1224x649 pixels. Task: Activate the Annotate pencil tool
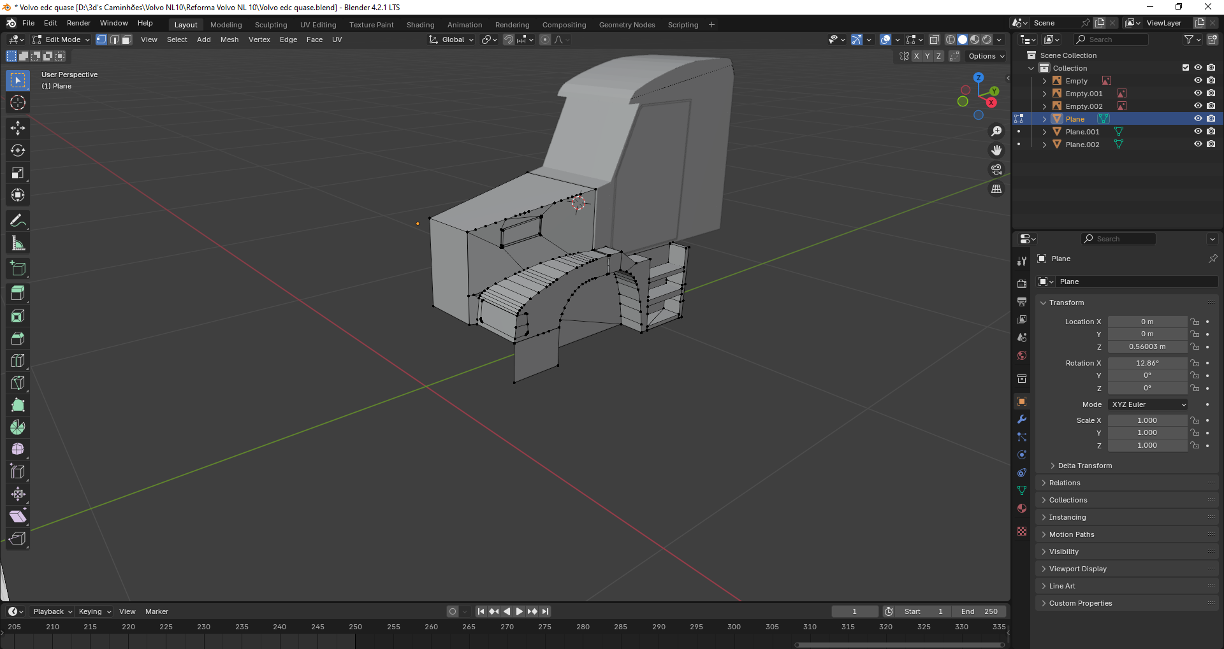click(18, 221)
